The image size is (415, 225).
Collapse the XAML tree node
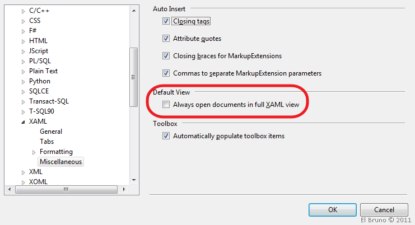point(23,121)
